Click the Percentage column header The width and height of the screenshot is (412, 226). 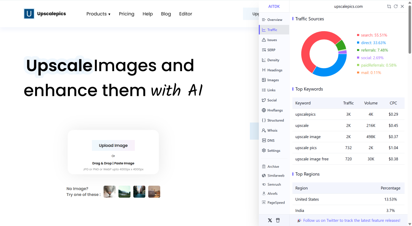coord(391,188)
